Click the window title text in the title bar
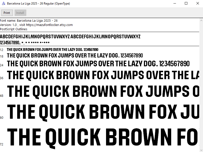203x152 pixels. (x=38, y=4)
